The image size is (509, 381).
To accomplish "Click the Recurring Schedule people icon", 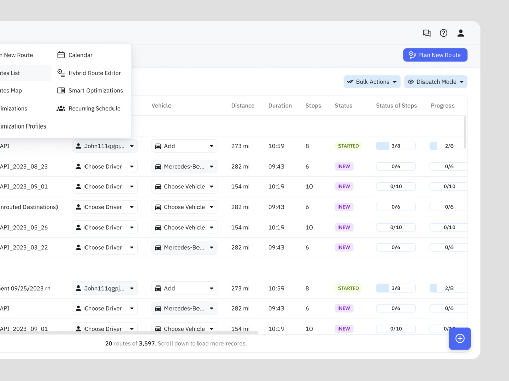I will tap(61, 109).
